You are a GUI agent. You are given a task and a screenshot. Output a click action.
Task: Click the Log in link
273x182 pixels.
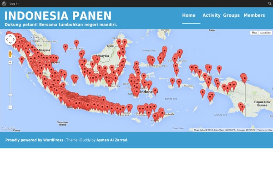click(14, 4)
